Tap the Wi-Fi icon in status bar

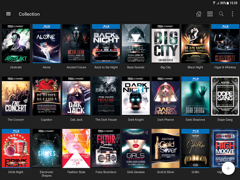pyautogui.click(x=214, y=3)
